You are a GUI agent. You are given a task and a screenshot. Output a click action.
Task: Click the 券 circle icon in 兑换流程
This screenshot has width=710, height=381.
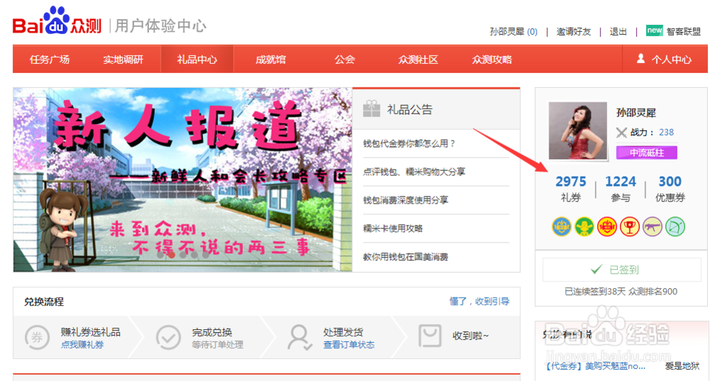click(37, 337)
